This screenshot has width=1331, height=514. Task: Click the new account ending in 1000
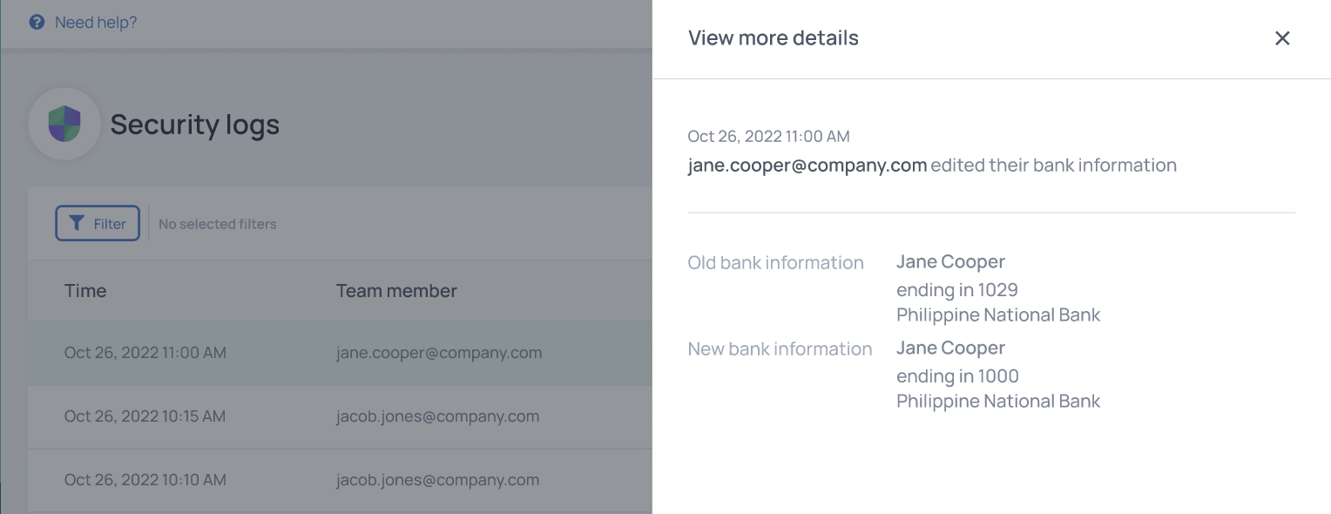957,376
